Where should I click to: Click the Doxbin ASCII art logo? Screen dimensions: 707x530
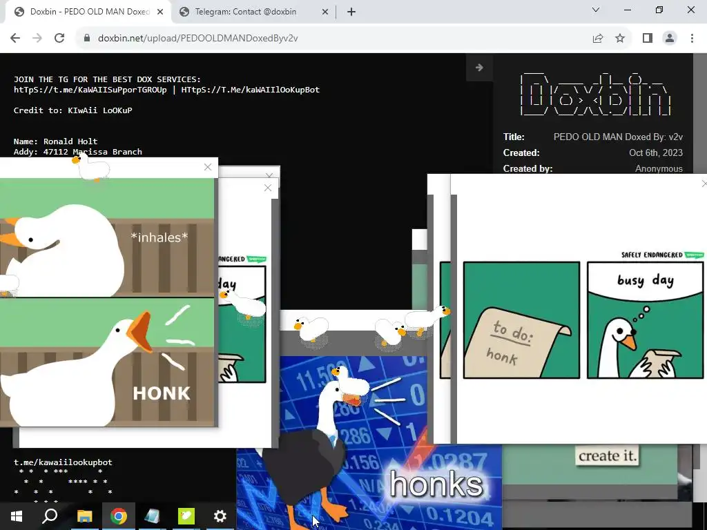click(x=595, y=93)
